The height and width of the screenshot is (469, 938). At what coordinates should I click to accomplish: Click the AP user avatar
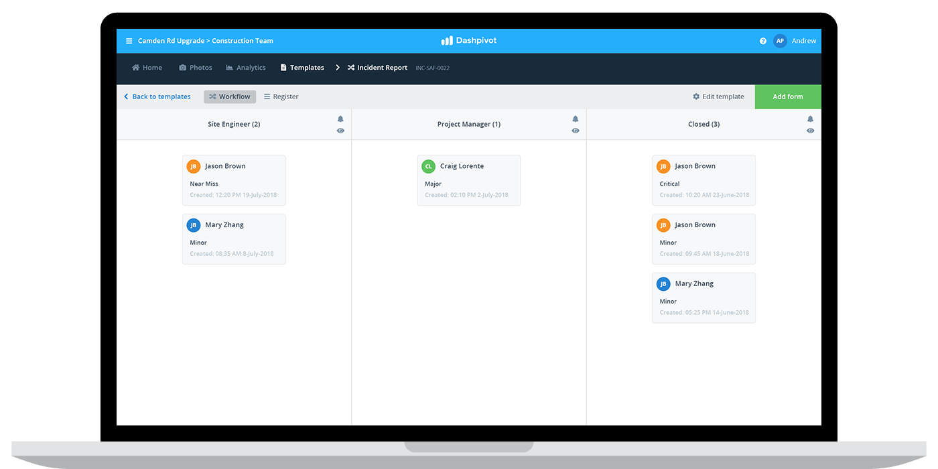780,41
